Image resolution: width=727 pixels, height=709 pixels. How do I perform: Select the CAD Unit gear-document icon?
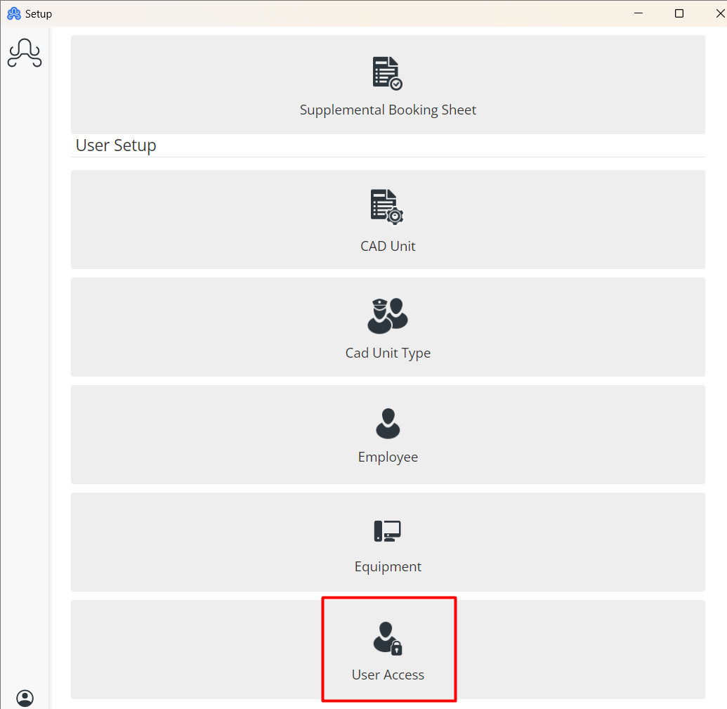coord(388,207)
